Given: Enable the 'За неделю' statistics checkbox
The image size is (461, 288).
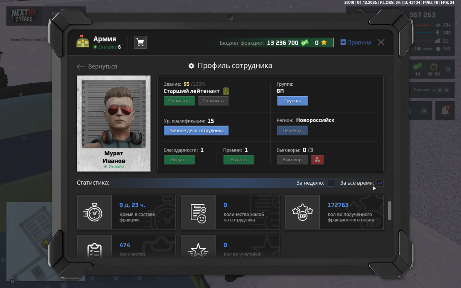Looking at the screenshot, I should pyautogui.click(x=331, y=183).
